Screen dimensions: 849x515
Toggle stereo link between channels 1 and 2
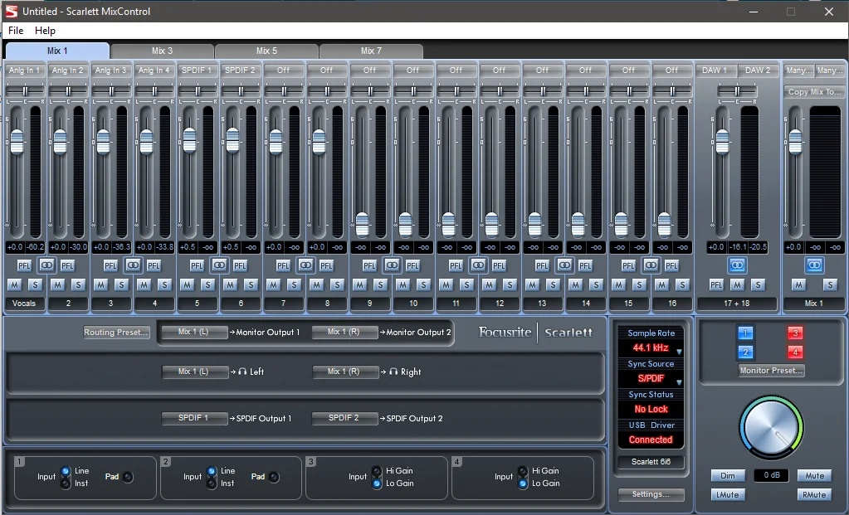pos(46,265)
